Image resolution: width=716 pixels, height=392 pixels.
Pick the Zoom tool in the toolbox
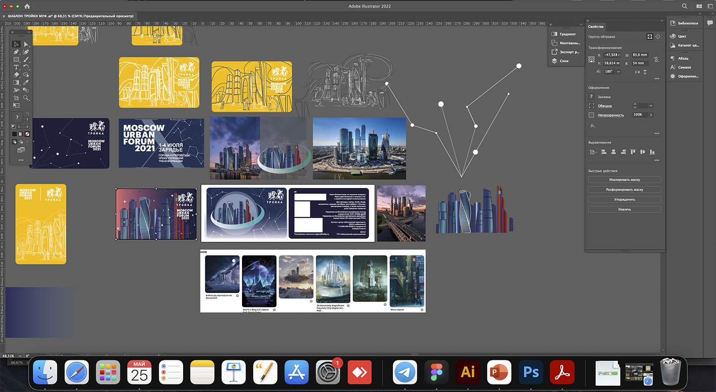[26, 98]
